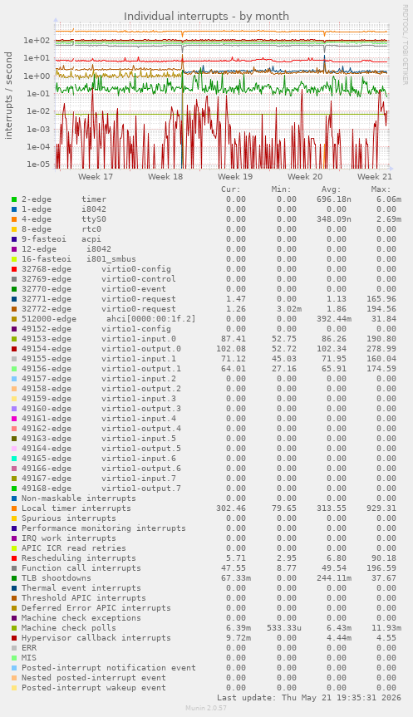Click the gray Function call interrupts swatch
This screenshot has height=717, width=413.
coord(14,568)
